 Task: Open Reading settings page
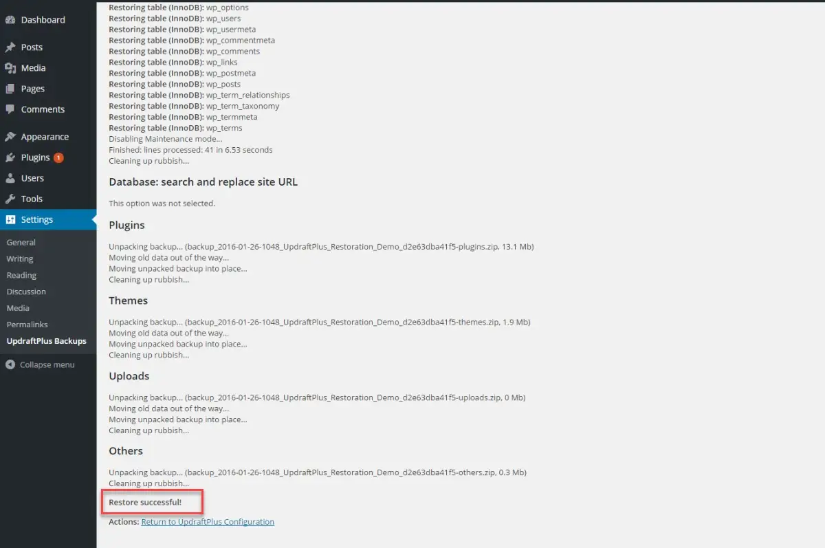click(21, 275)
